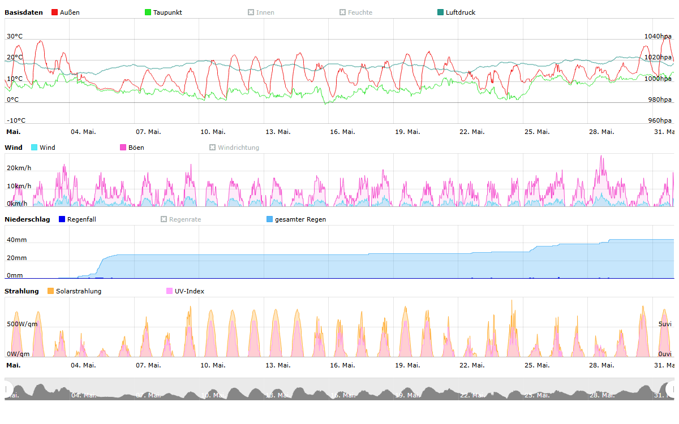679x424 pixels.
Task: Hide the Taupunkt dew point series
Action: point(167,12)
